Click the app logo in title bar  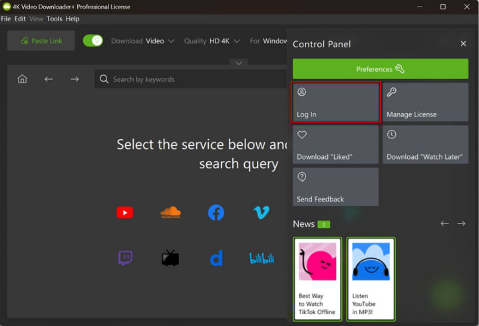6,7
